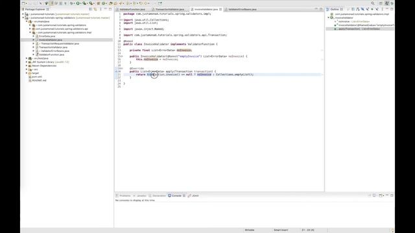
Task: Collapse the spring.validators.impl package
Action: click(x=30, y=32)
